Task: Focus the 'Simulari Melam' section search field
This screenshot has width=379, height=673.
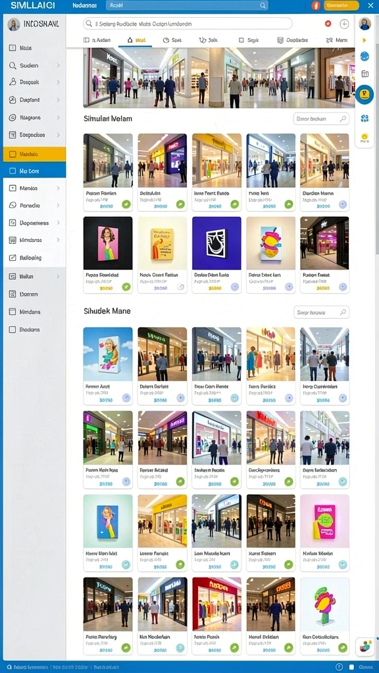Action: 321,119
